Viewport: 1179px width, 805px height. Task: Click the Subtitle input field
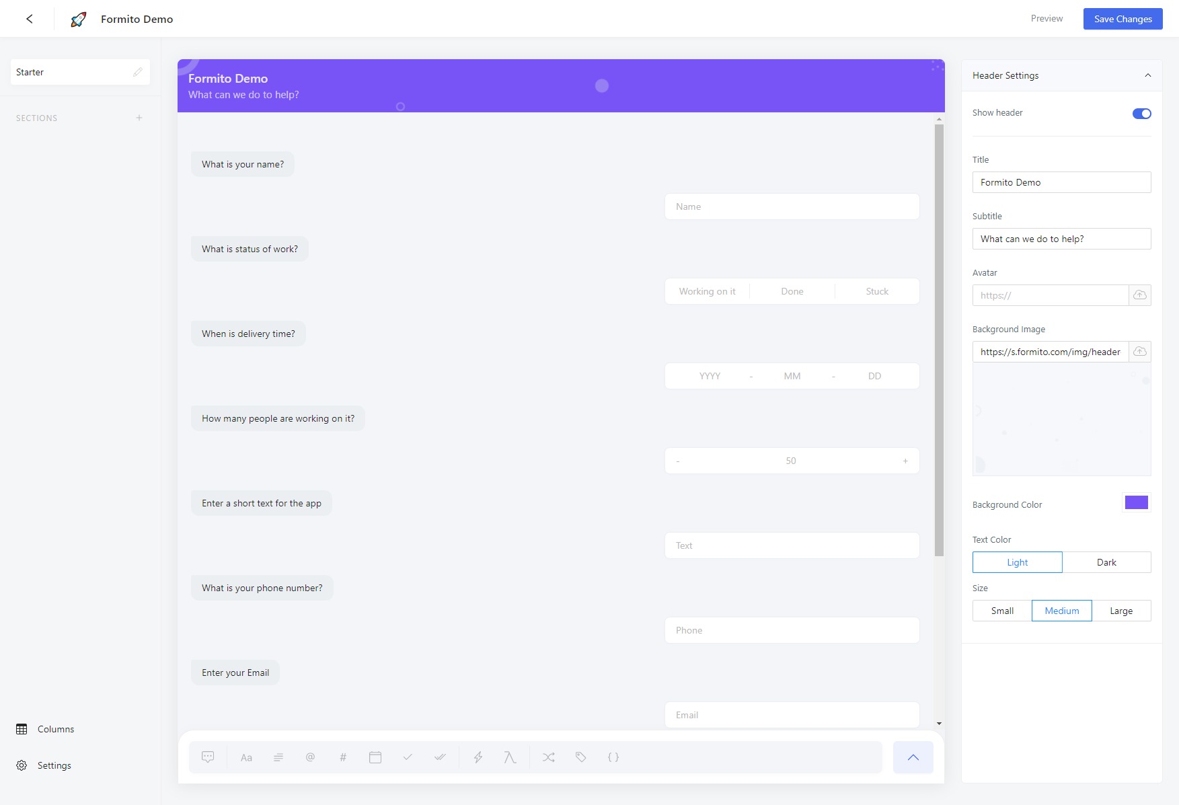pos(1061,239)
